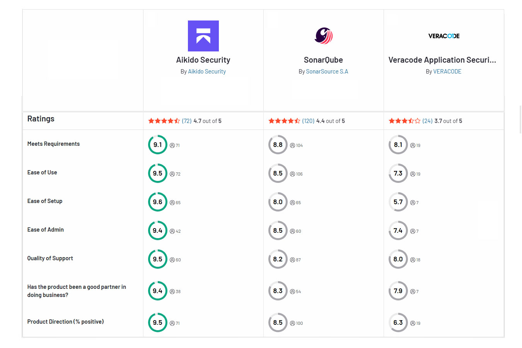This screenshot has width=522, height=348.
Task: Click the Product Direction (% positive) label
Action: point(66,322)
